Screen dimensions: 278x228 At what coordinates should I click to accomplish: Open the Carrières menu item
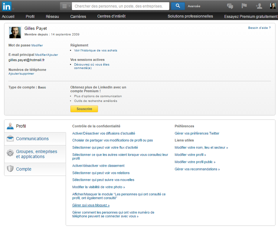(x=78, y=16)
